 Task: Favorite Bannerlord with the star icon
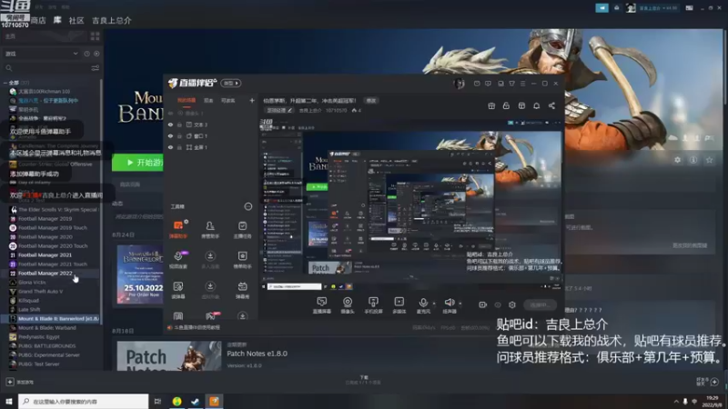click(x=710, y=160)
